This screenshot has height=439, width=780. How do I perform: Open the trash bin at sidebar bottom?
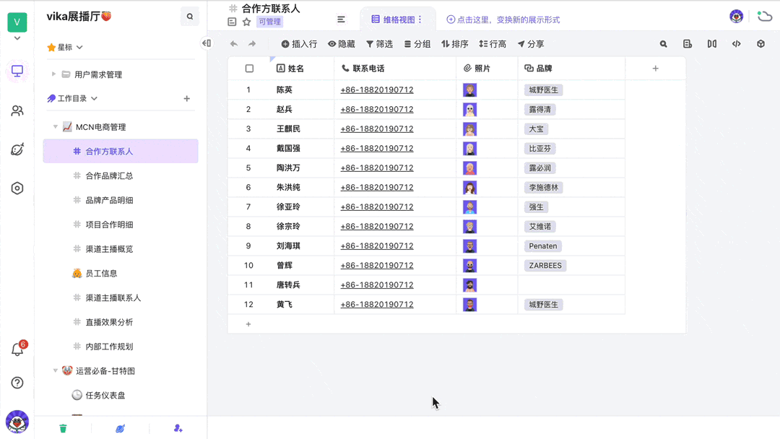[63, 428]
